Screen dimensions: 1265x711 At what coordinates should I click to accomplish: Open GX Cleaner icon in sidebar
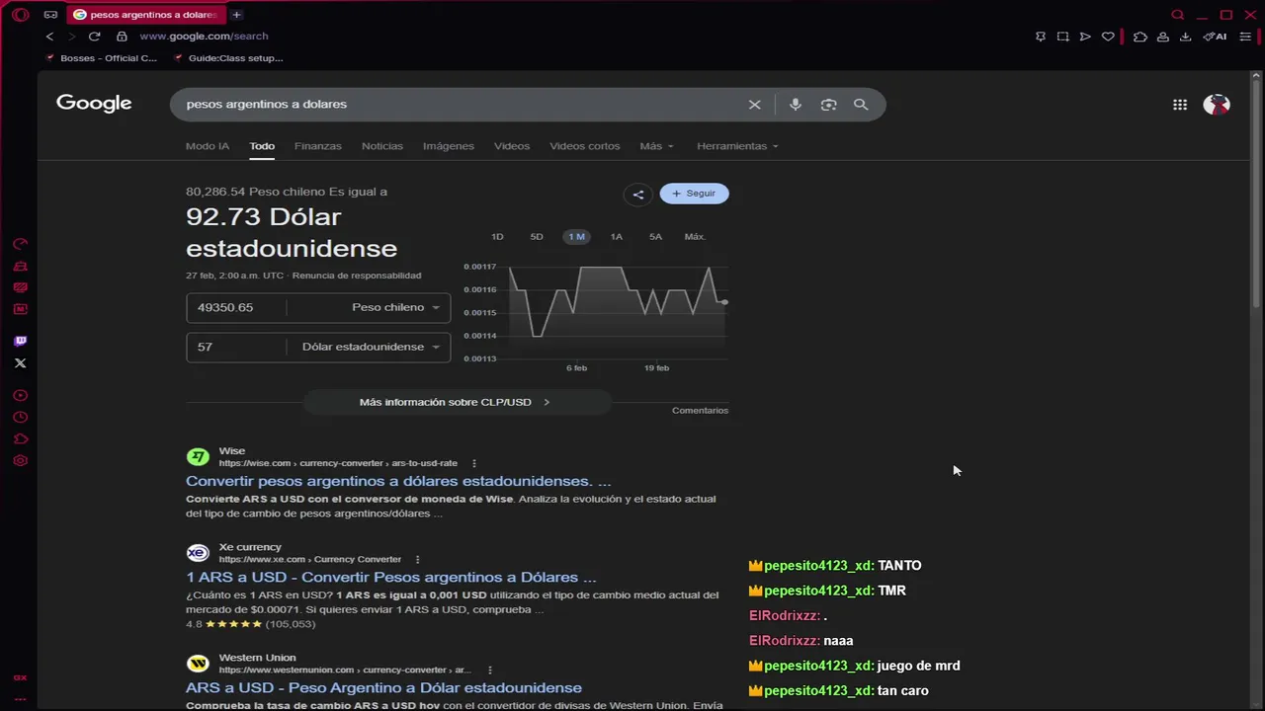pyautogui.click(x=20, y=266)
